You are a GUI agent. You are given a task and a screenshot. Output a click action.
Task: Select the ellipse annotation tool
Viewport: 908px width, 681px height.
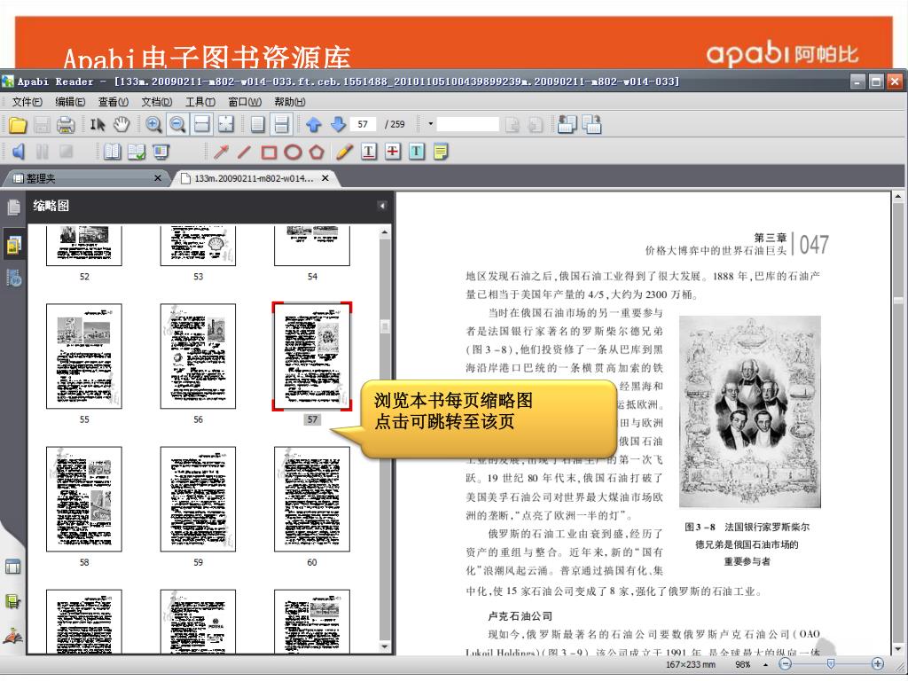tap(293, 152)
